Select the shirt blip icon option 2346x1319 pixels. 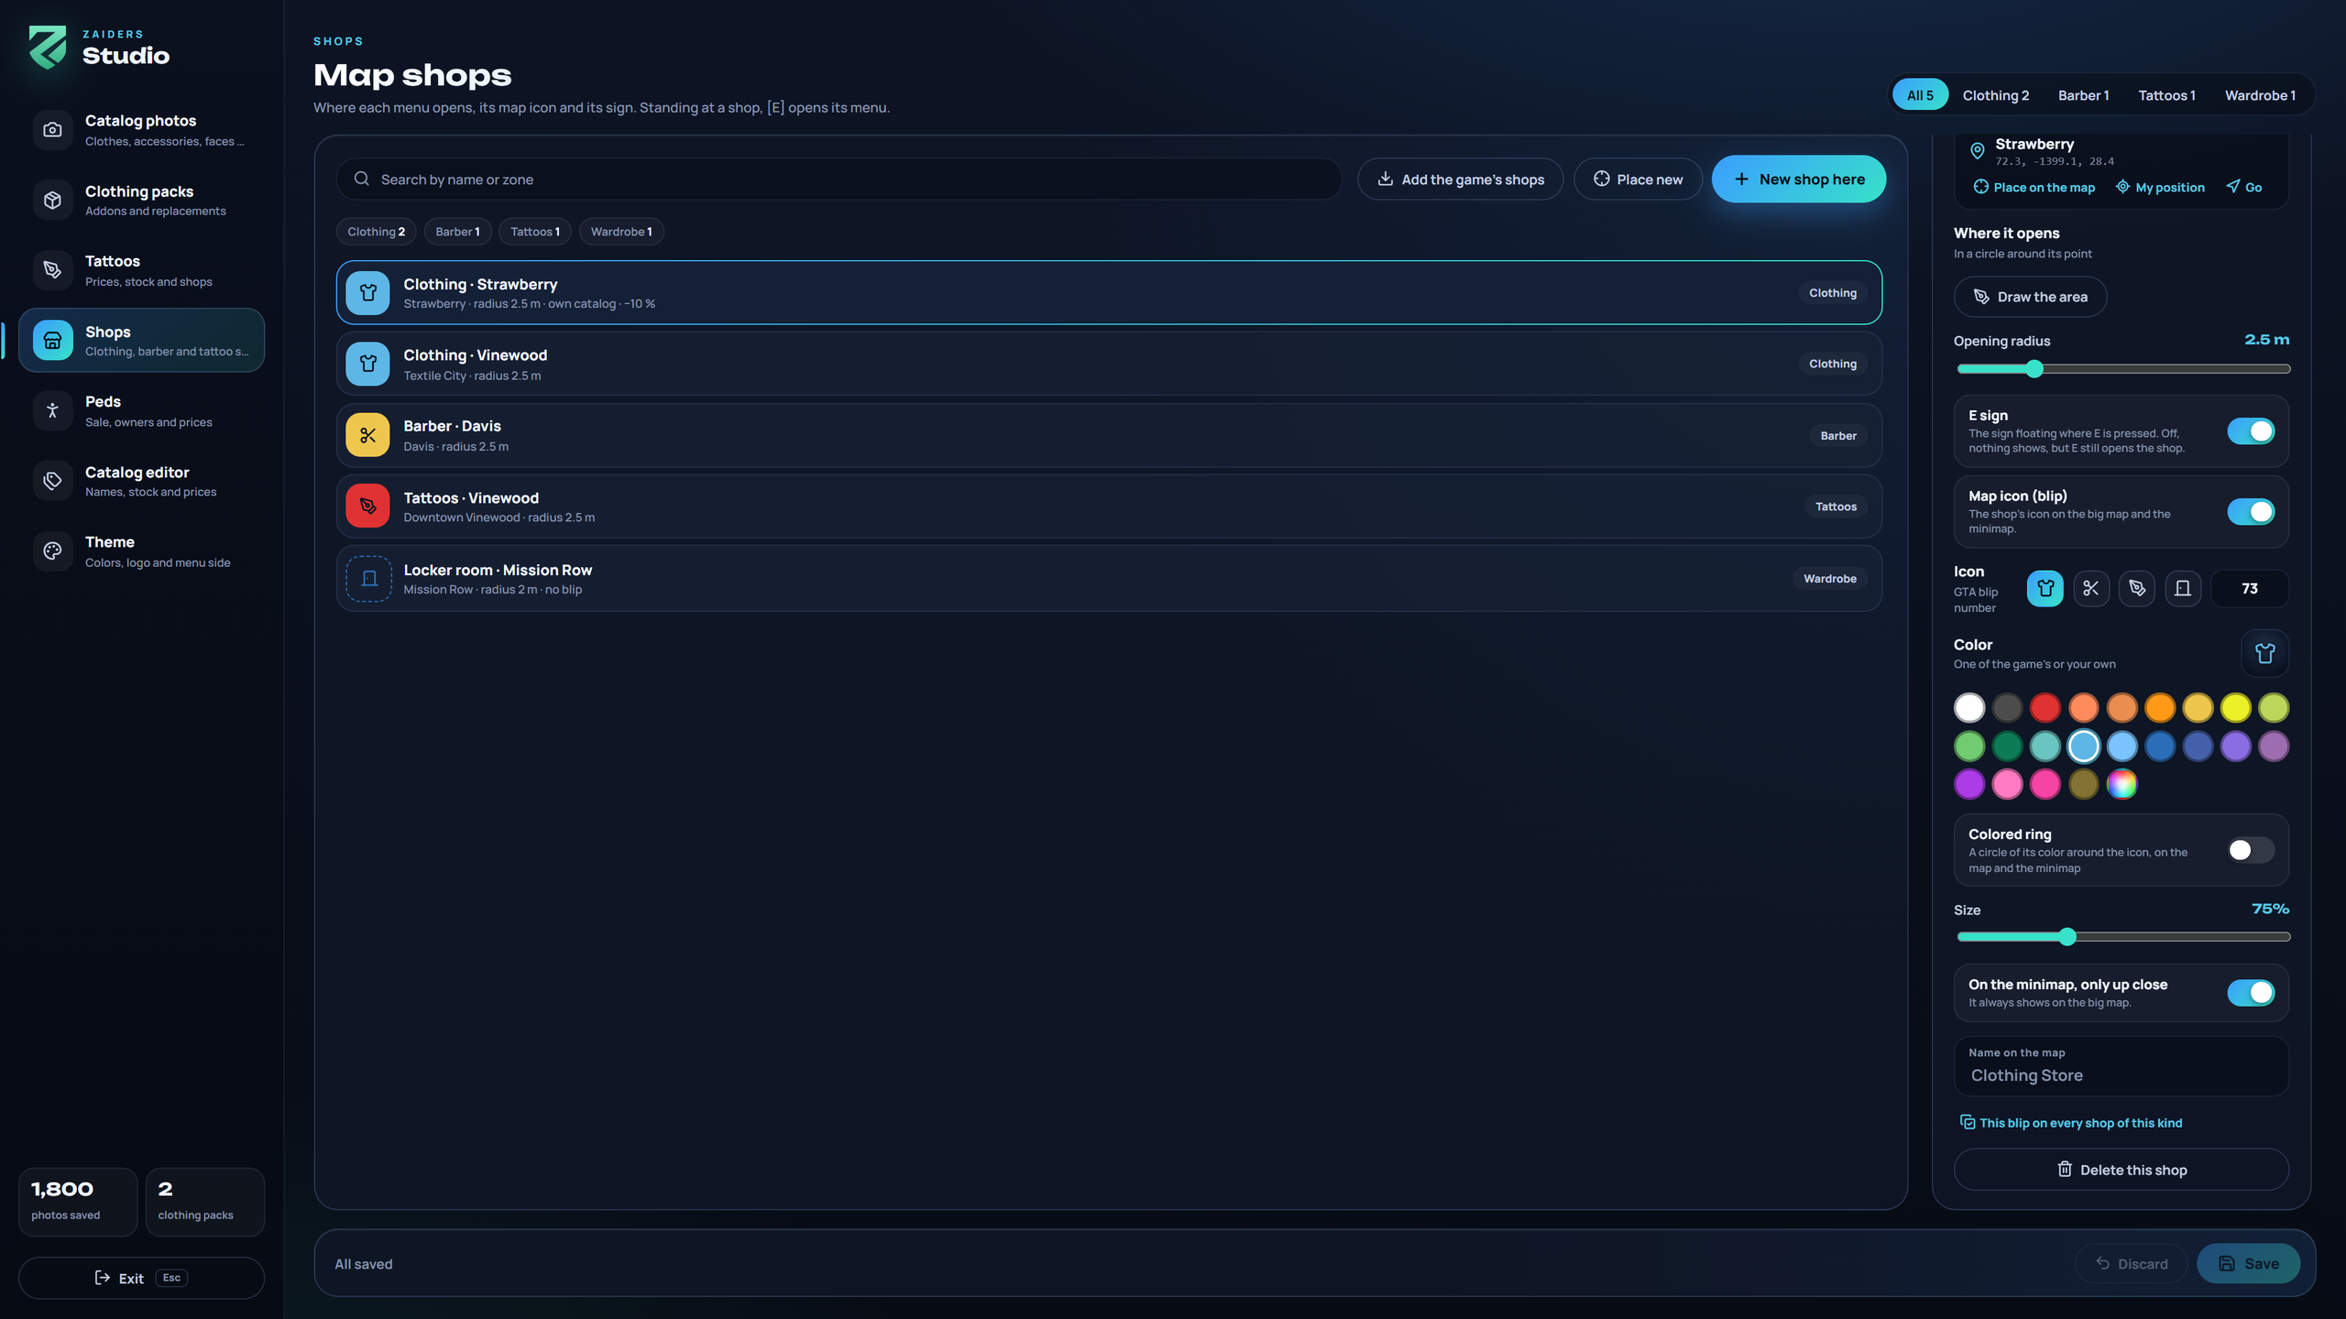coord(2045,588)
